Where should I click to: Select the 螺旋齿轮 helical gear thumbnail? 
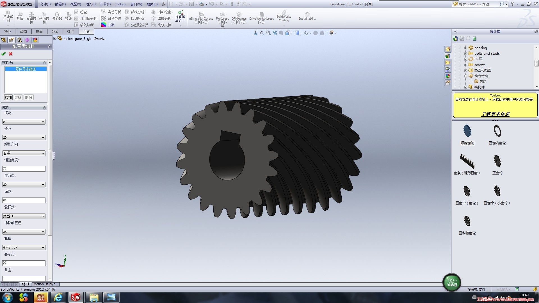click(467, 131)
